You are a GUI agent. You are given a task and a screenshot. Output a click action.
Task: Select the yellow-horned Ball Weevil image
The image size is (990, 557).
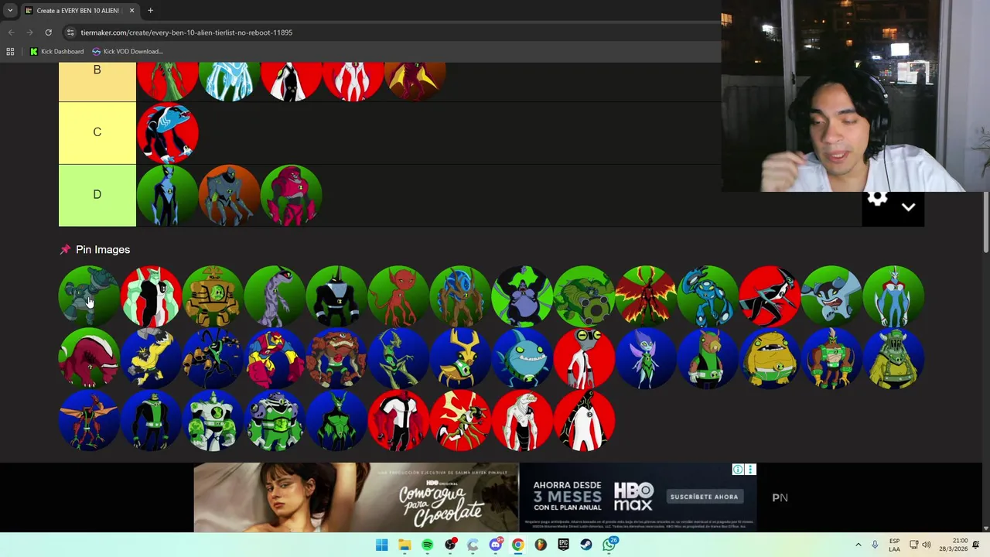(x=460, y=357)
